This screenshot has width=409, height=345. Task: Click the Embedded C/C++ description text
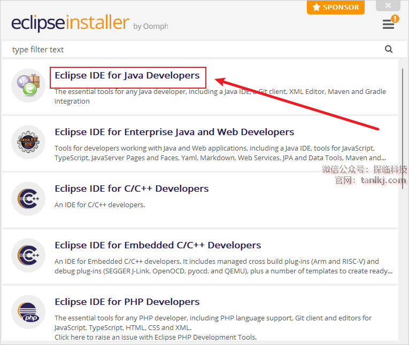(223, 266)
